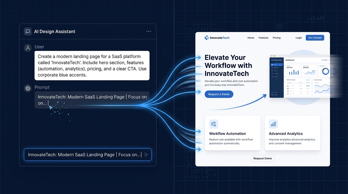Click the Workflow Automation card icon

(213, 124)
